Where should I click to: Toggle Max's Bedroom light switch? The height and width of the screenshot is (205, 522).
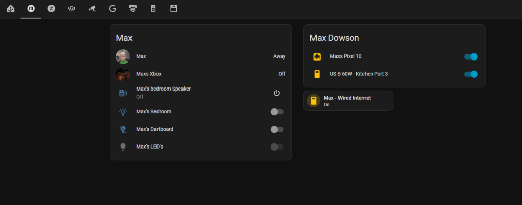tap(277, 112)
